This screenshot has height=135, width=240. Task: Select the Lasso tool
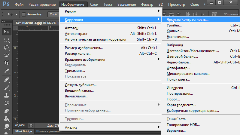pos(6,48)
